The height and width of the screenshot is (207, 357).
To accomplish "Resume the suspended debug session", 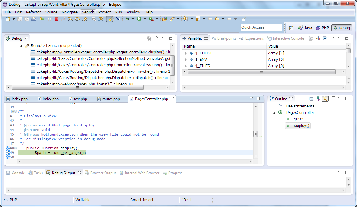I will tap(43, 19).
